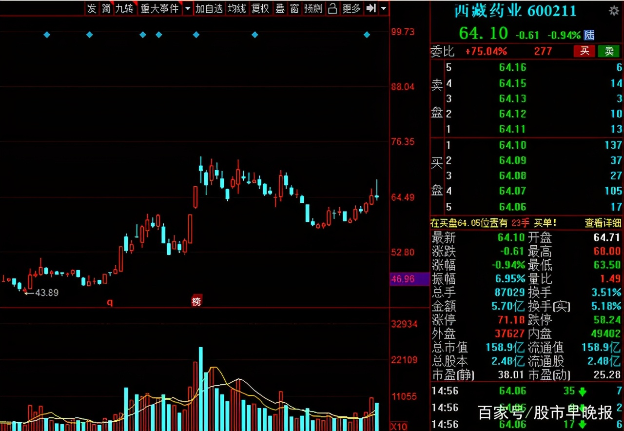Click the 加自选 add-to-watchlist icon
The image size is (624, 431).
pyautogui.click(x=210, y=8)
